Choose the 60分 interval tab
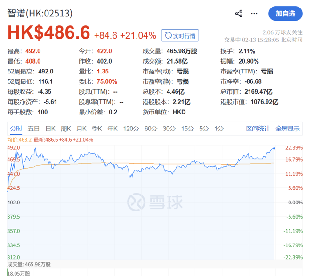 (x=151, y=129)
